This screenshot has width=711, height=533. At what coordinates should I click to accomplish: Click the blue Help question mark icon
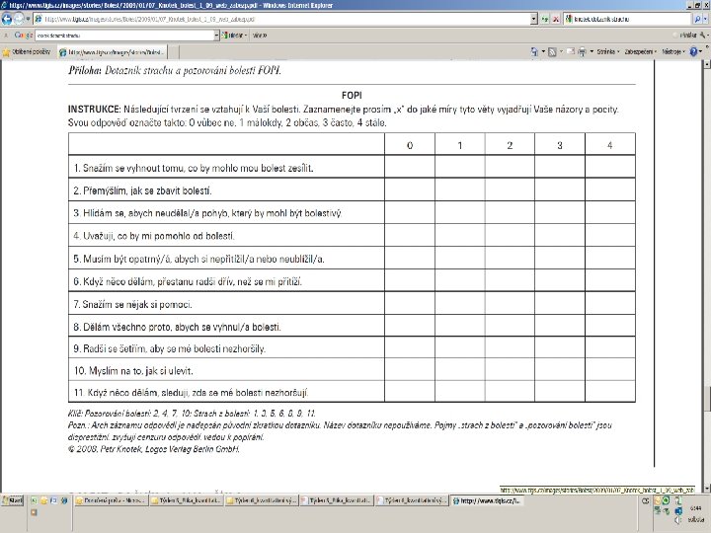(x=693, y=52)
